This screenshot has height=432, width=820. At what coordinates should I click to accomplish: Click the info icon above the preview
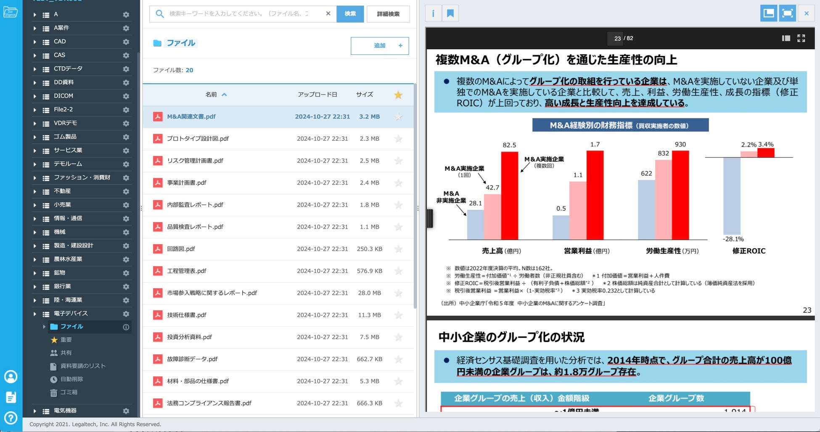coord(433,13)
